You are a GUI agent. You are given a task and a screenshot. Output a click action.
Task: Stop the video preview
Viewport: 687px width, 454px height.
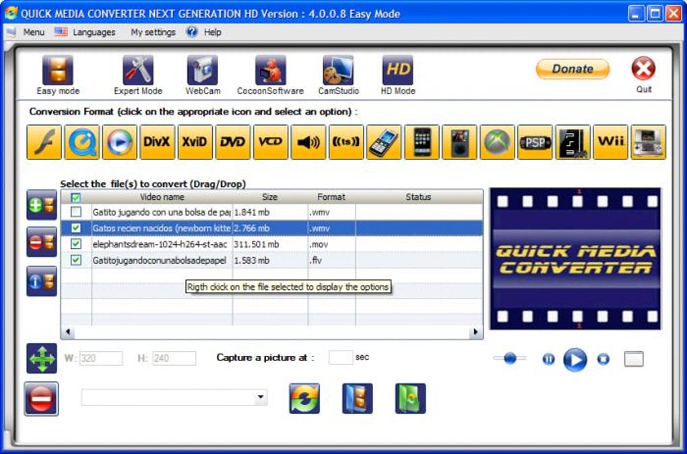click(x=603, y=359)
